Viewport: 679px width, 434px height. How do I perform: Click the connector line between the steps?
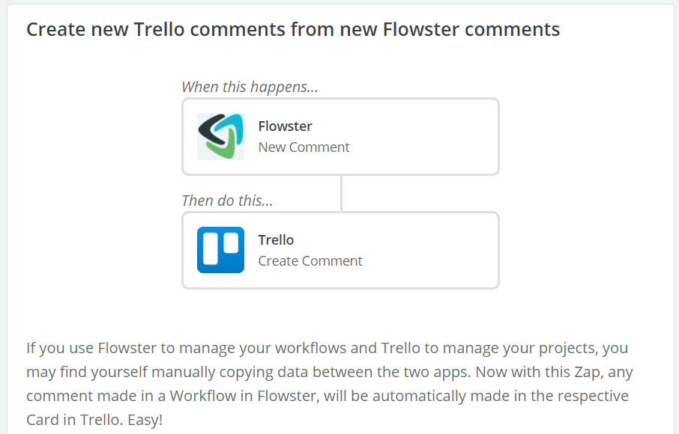click(341, 193)
